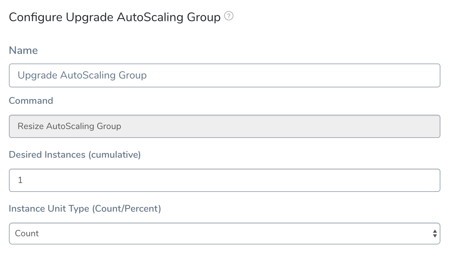450x267 pixels.
Task: Click the up-down arrows on Count select
Action: (435, 234)
